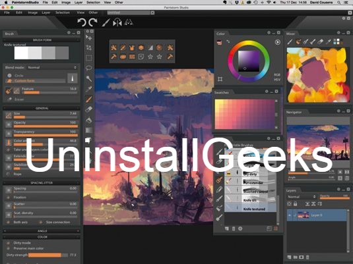Open the Other menu in app menu bar
The width and height of the screenshot is (353, 264).
(x=93, y=13)
